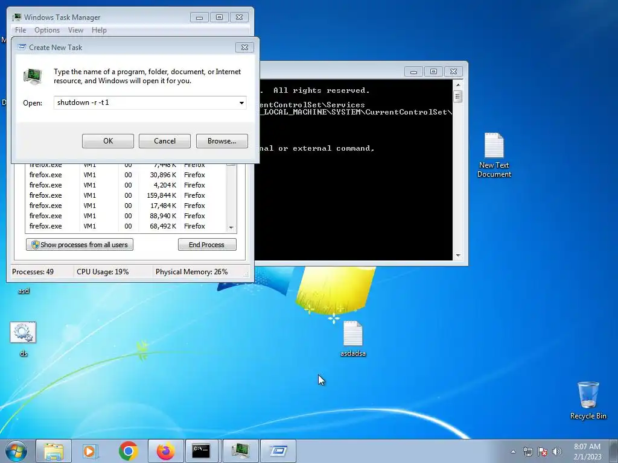
Task: Open the volume speaker tray icon
Action: [x=557, y=452]
